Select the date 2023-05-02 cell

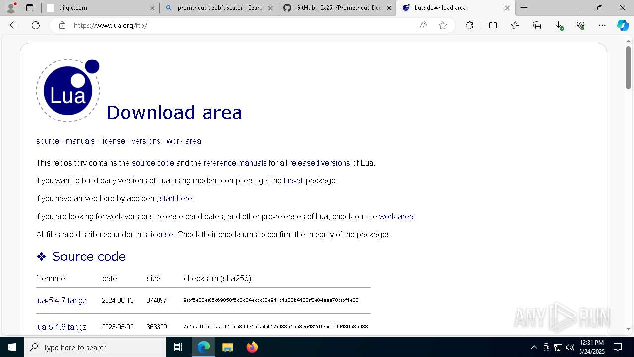(117, 327)
